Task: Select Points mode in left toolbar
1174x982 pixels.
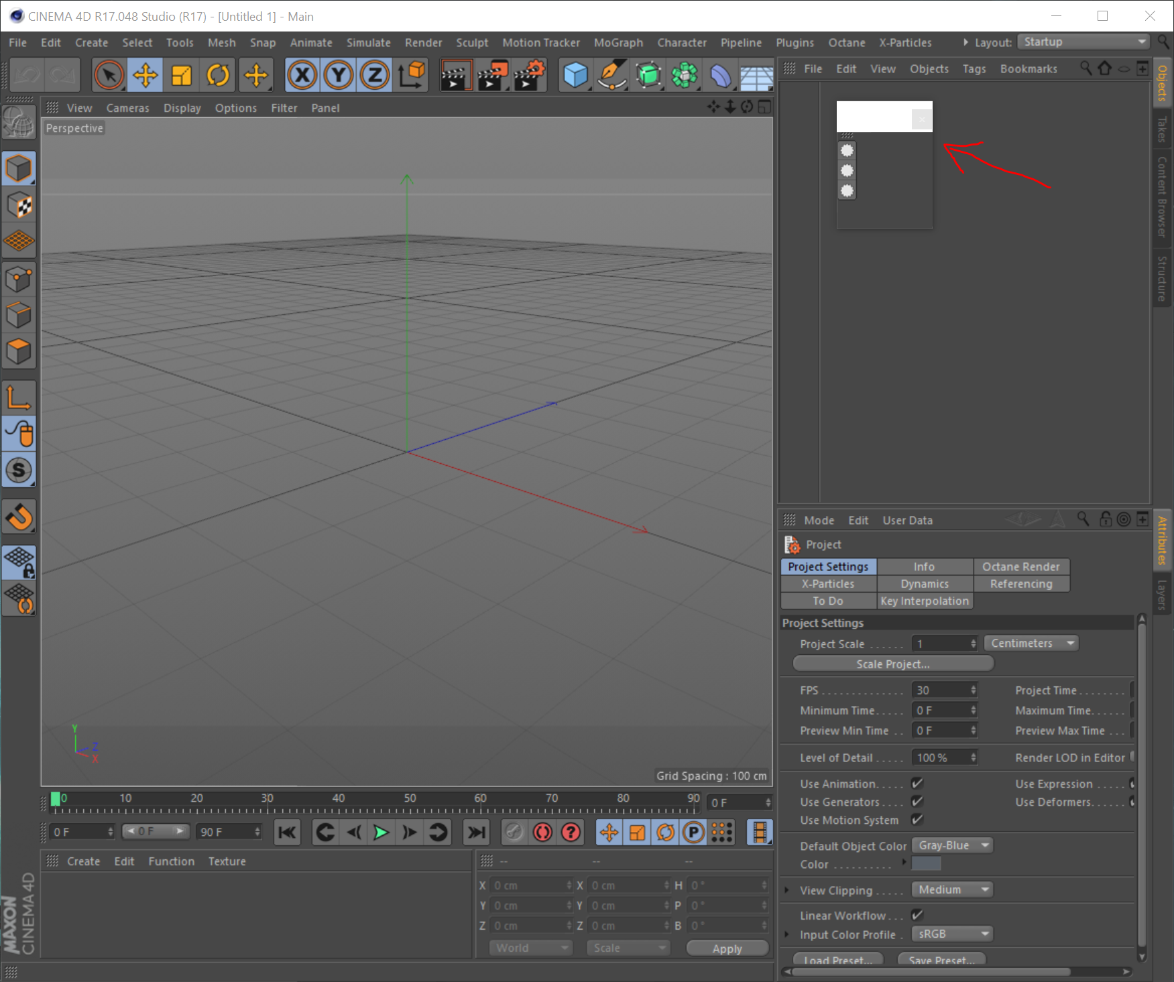Action: pyautogui.click(x=19, y=279)
